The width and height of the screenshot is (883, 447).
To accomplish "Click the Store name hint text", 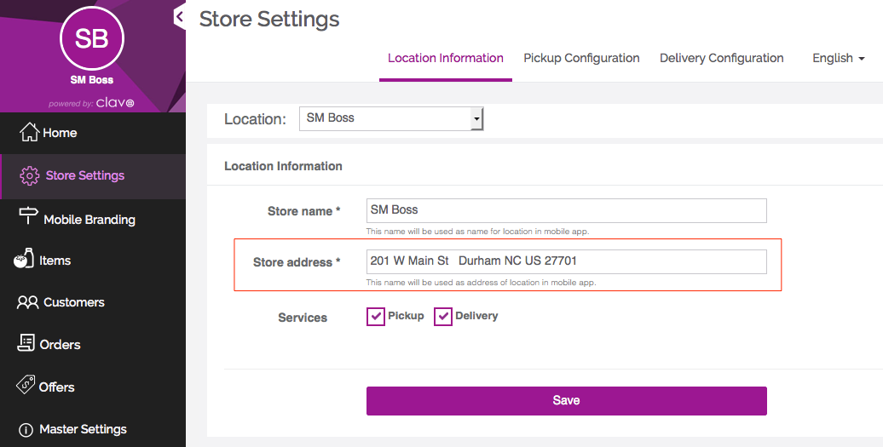I will click(477, 232).
